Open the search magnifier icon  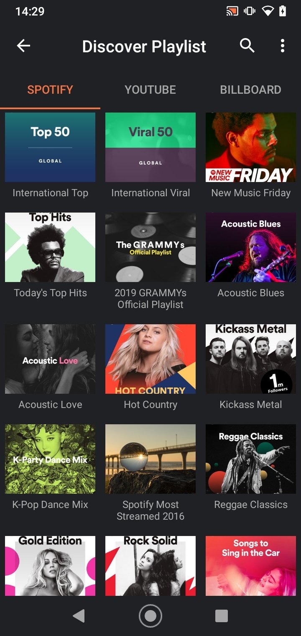[x=247, y=45]
